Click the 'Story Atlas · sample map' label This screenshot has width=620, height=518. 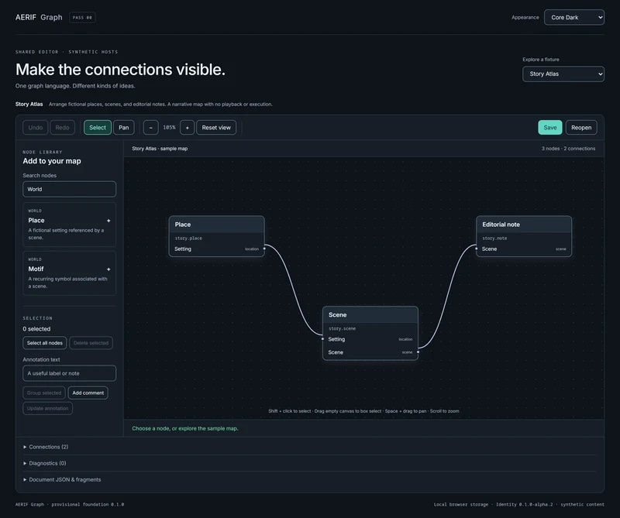click(x=160, y=149)
